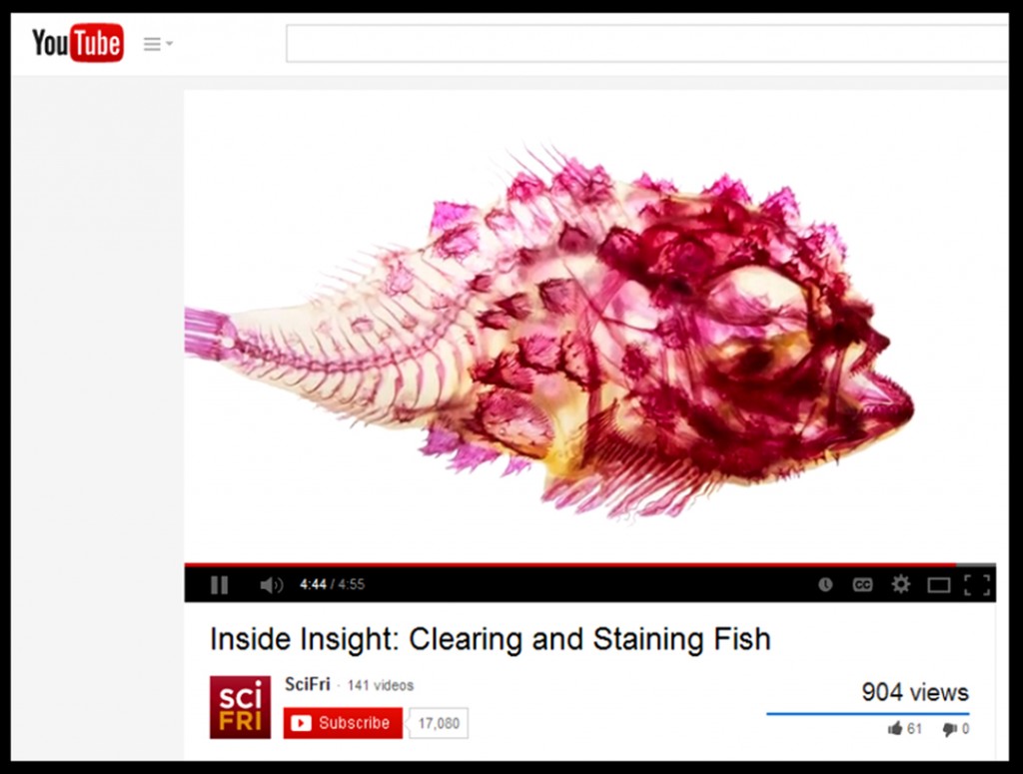Click the YouTube logo
Viewport: 1023px width, 774px height.
[x=78, y=43]
